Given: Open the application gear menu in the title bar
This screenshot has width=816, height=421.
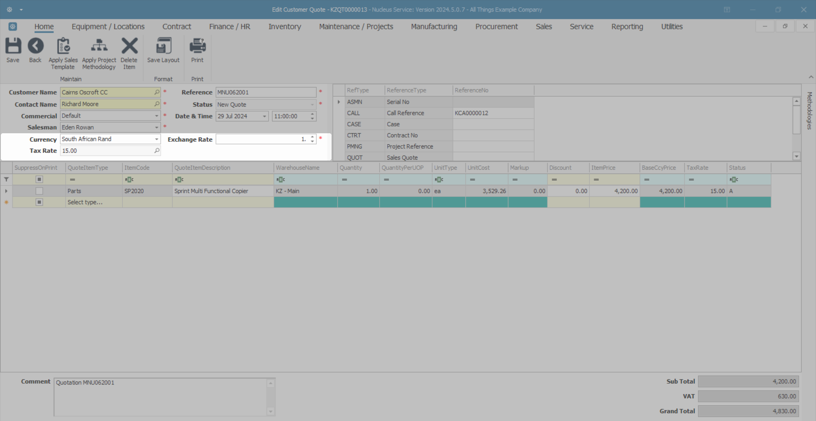Looking at the screenshot, I should [9, 9].
